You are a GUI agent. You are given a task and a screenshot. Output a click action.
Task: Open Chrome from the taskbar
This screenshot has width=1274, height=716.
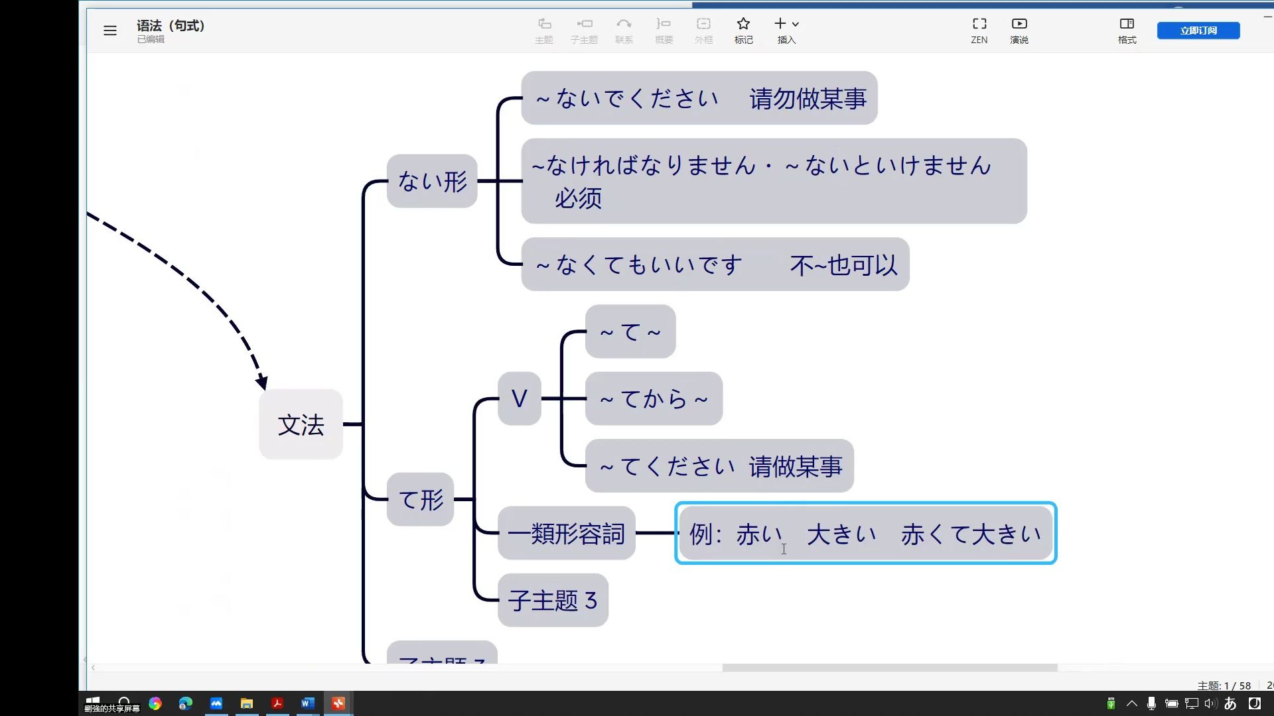tap(155, 703)
